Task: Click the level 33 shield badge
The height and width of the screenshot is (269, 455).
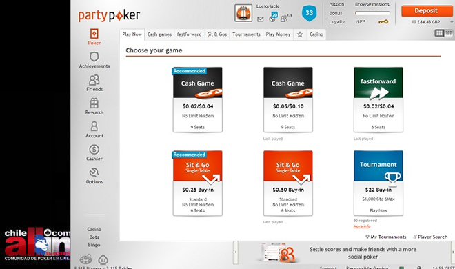Action: [x=309, y=13]
